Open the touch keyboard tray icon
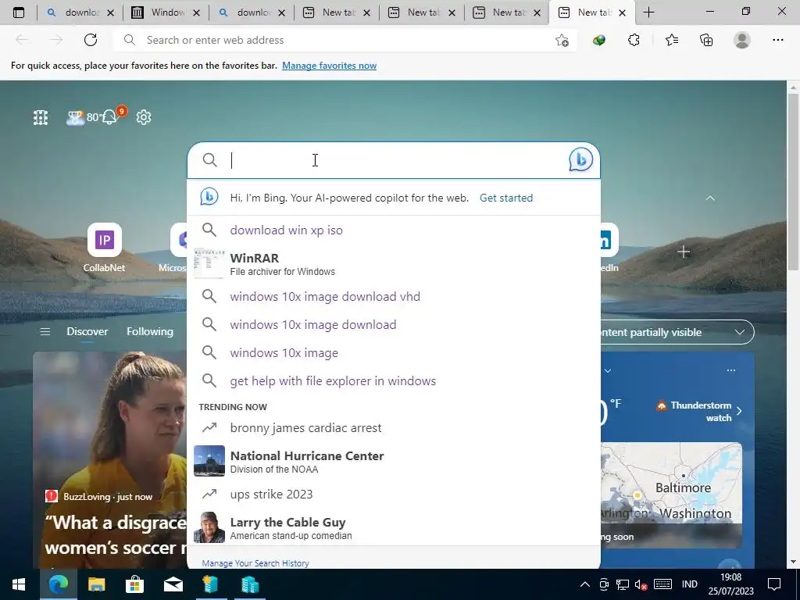This screenshot has width=800, height=600. coord(662,584)
